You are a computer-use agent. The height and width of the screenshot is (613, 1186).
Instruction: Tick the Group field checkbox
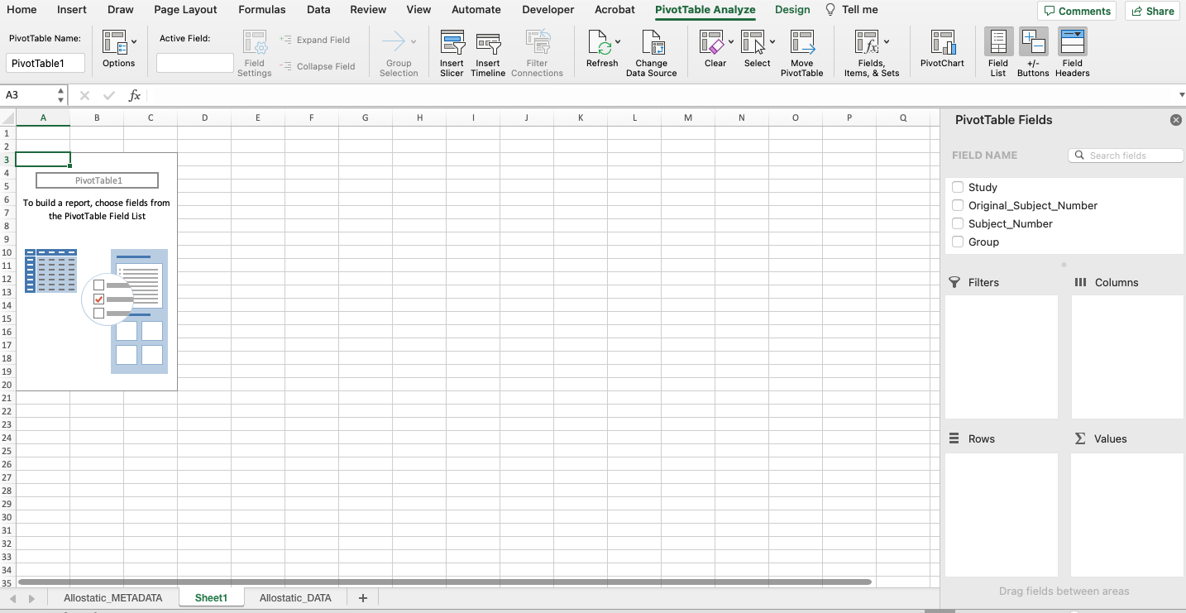click(x=958, y=242)
